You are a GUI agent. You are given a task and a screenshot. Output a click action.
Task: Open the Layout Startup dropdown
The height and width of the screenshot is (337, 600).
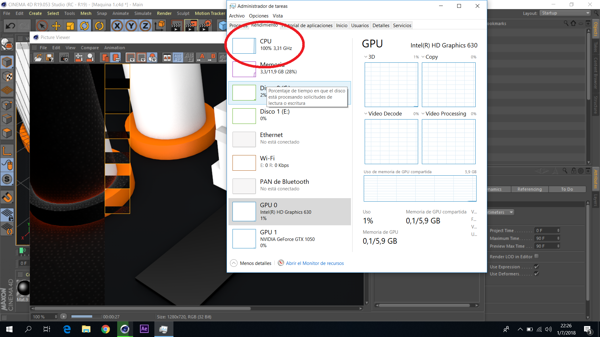tap(566, 13)
